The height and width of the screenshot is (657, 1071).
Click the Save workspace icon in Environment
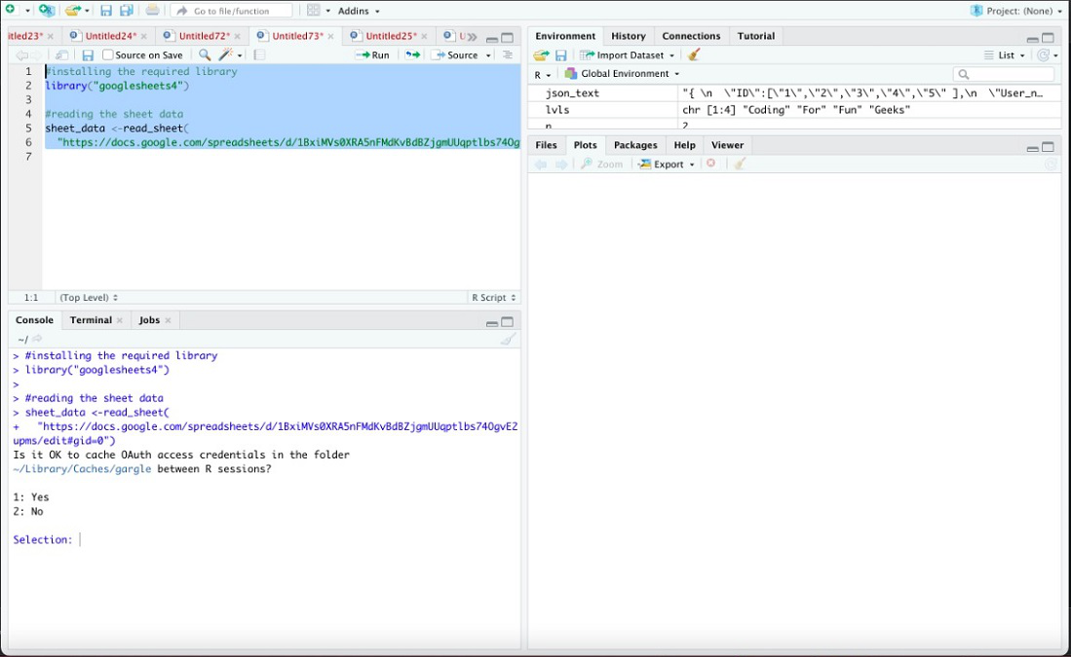[x=560, y=55]
